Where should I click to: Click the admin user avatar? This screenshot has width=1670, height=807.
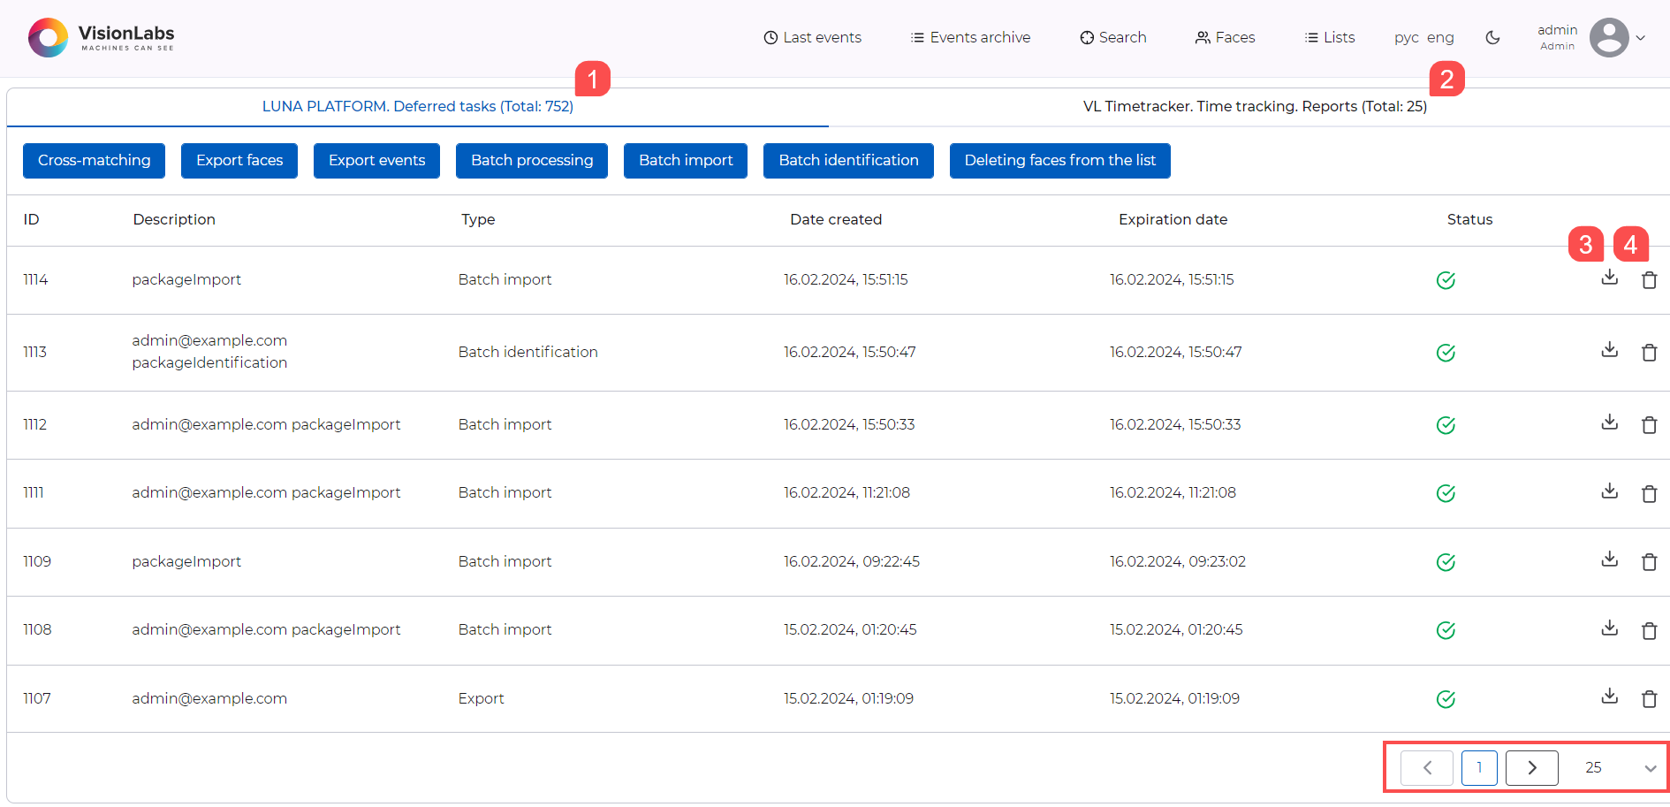pyautogui.click(x=1608, y=37)
